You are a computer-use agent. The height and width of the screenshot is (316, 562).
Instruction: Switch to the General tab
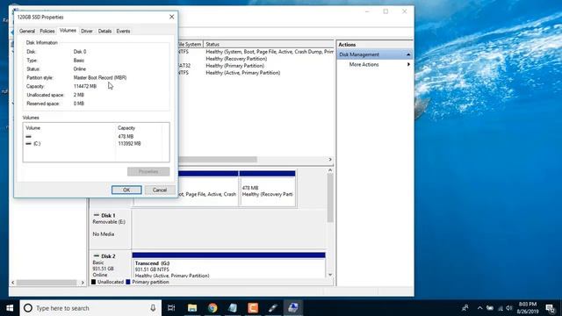(x=27, y=32)
